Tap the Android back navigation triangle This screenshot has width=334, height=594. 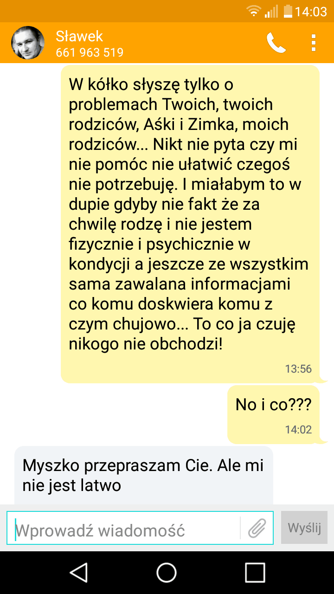pos(79,572)
